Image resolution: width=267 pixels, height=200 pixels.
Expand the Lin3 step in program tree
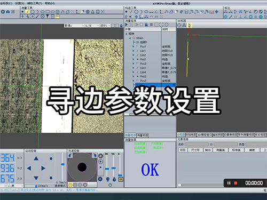(133, 68)
